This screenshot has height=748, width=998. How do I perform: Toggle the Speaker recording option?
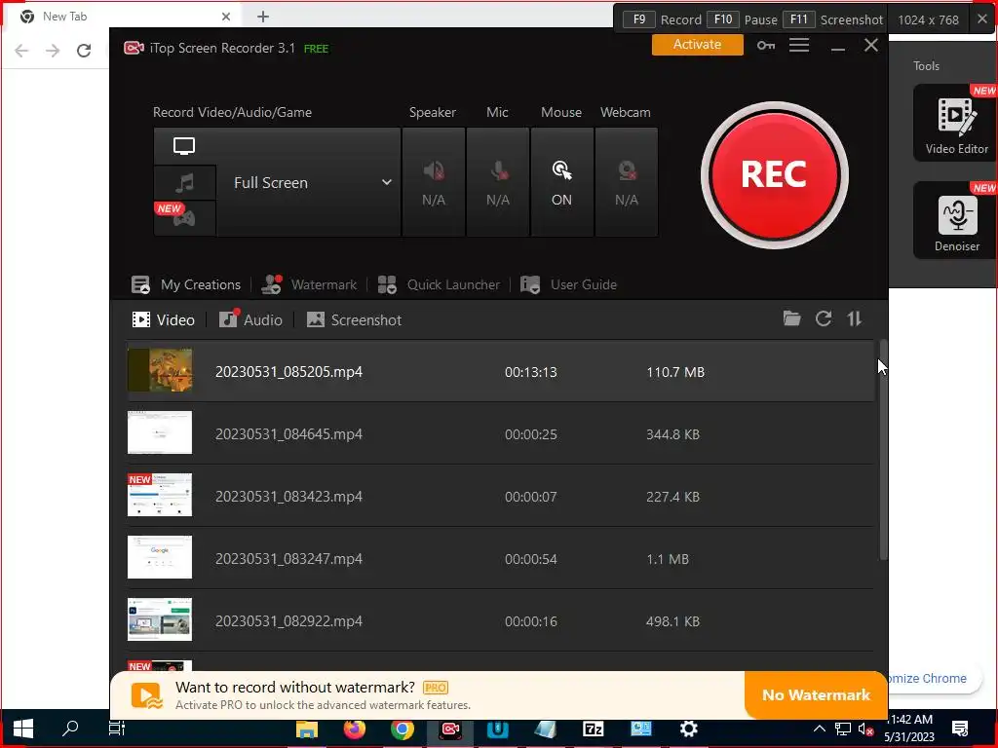click(x=434, y=182)
